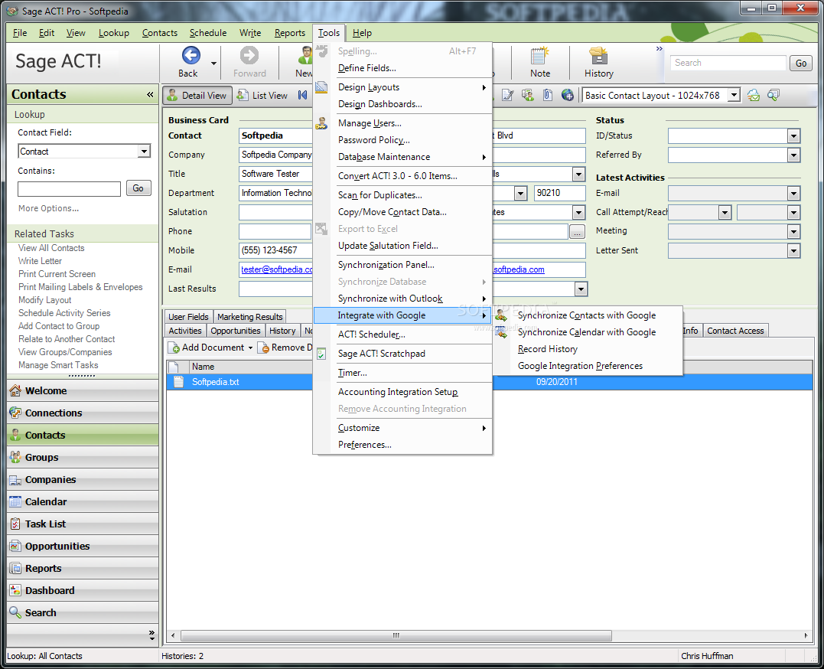This screenshot has width=824, height=669.
Task: Click the Back navigation arrow icon
Action: (191, 55)
